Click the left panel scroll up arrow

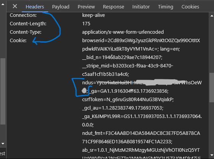tap(3, 4)
